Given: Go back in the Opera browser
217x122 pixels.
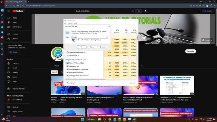Looking at the screenshot, I should (7, 6).
